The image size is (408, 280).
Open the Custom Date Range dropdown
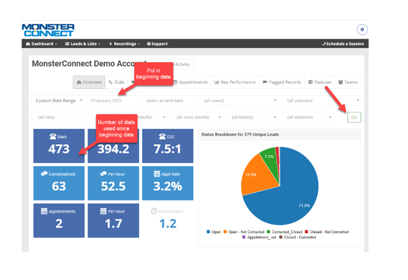click(58, 100)
